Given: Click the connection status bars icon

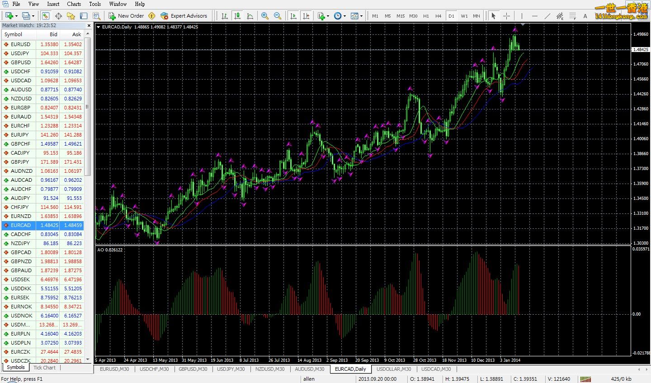Looking at the screenshot, I should click(586, 379).
